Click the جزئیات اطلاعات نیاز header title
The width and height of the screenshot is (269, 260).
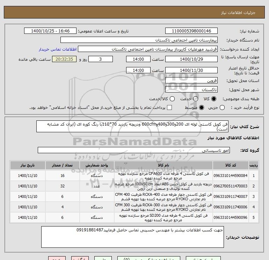pos(238,13)
